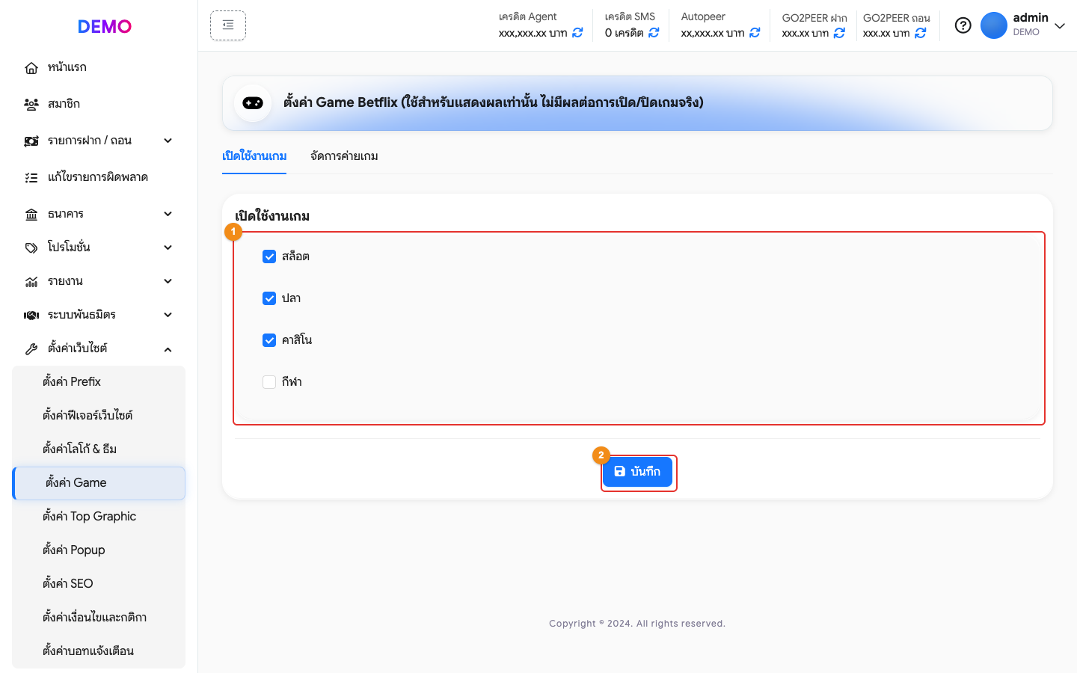1077x673 pixels.
Task: Expand the รายงาน menu chevron
Action: [x=168, y=281]
